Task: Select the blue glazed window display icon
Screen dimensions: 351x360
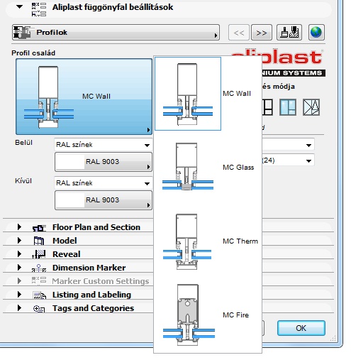Action: coord(288,107)
